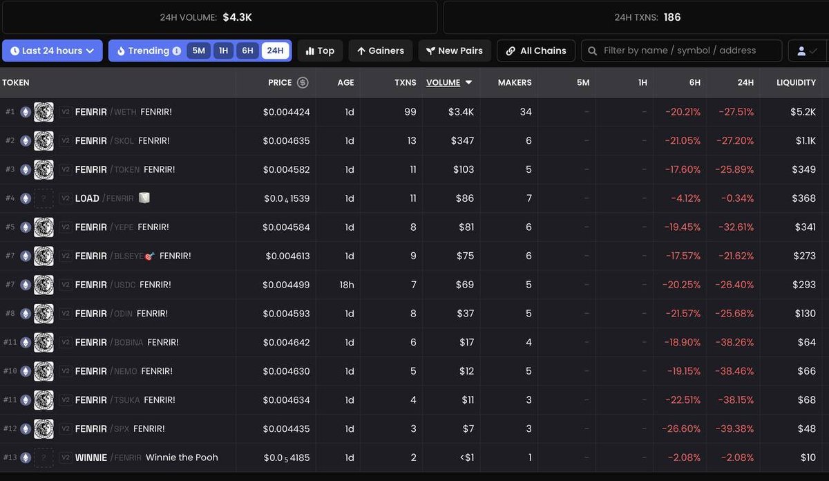Click the Ethereum icon in the LOAD/FENRIR row
The height and width of the screenshot is (481, 829).
26,198
